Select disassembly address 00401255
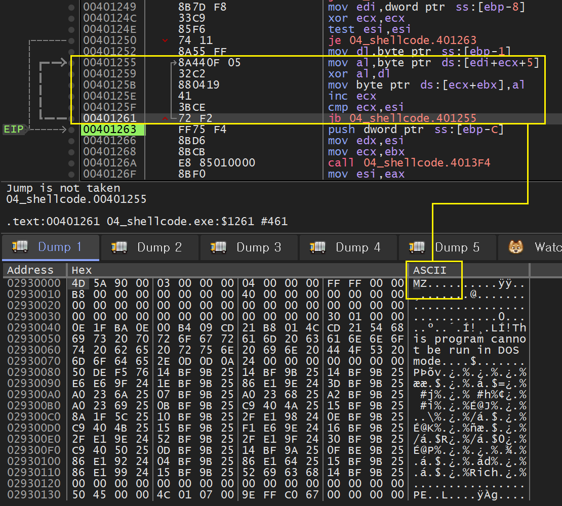Viewport: 562px width, 506px height. point(110,63)
